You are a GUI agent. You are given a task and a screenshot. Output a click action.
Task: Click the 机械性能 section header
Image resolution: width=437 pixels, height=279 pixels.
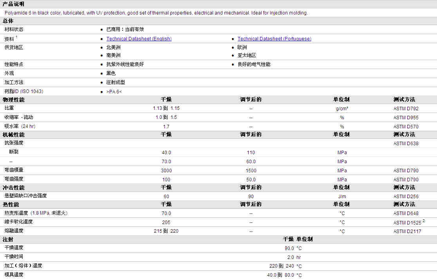tap(13, 135)
